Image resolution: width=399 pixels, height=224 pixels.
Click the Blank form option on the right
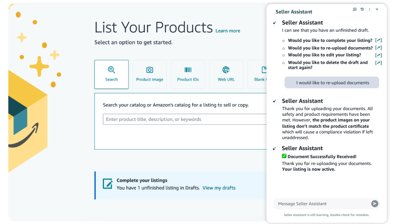262,74
